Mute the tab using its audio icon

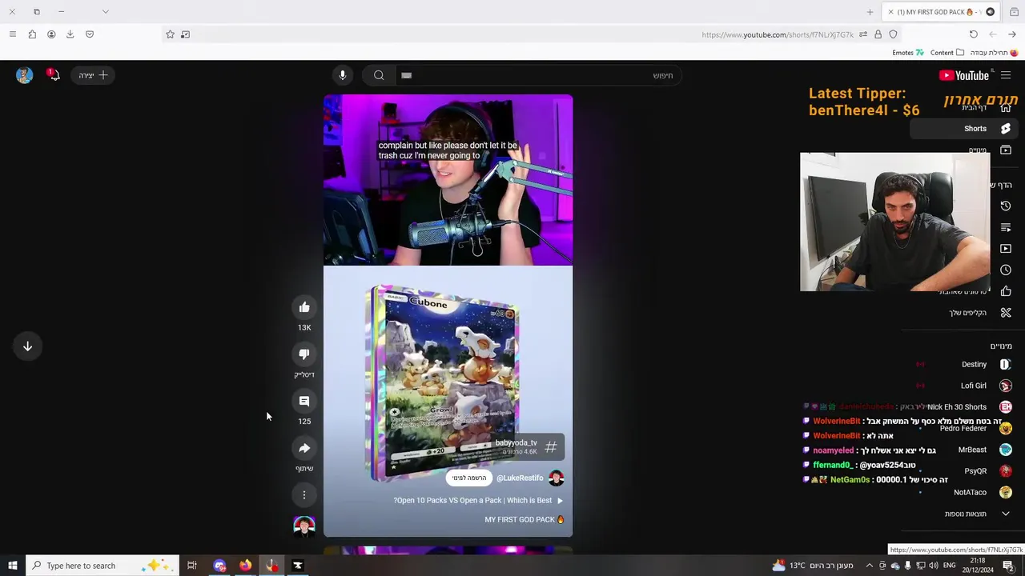(990, 12)
